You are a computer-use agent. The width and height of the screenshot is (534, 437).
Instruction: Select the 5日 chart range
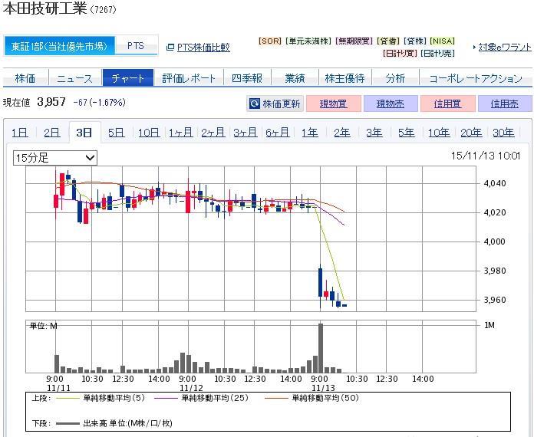click(x=116, y=132)
